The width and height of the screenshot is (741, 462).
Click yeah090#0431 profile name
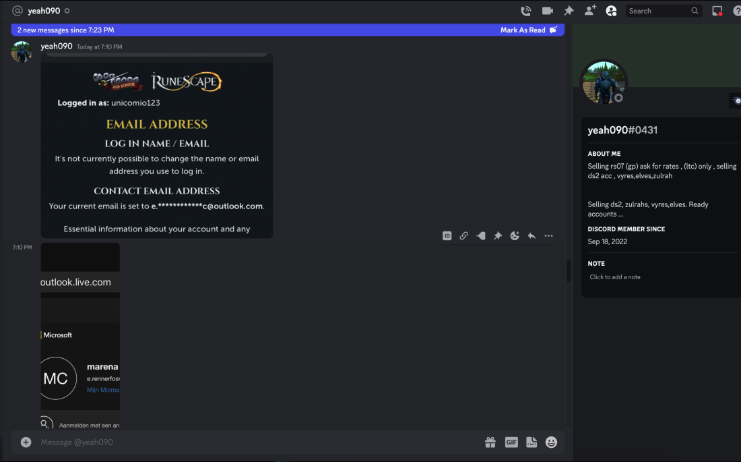point(622,130)
